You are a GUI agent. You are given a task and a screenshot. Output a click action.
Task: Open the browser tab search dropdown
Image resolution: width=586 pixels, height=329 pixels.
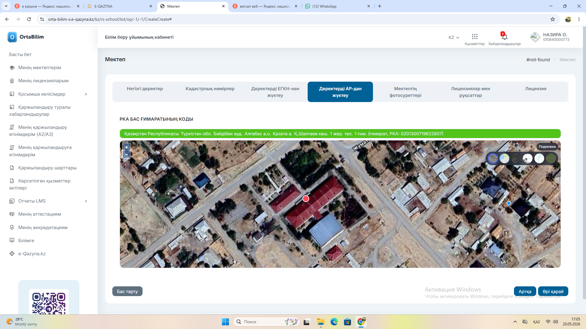[x=6, y=6]
